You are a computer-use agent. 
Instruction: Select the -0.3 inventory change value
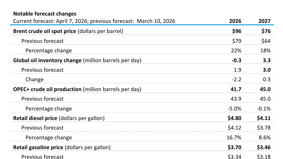coord(236,60)
